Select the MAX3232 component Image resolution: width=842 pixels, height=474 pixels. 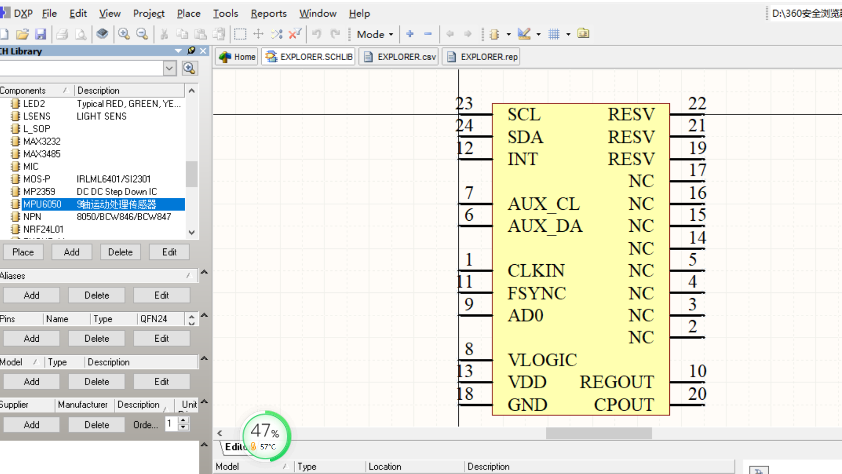tap(42, 141)
